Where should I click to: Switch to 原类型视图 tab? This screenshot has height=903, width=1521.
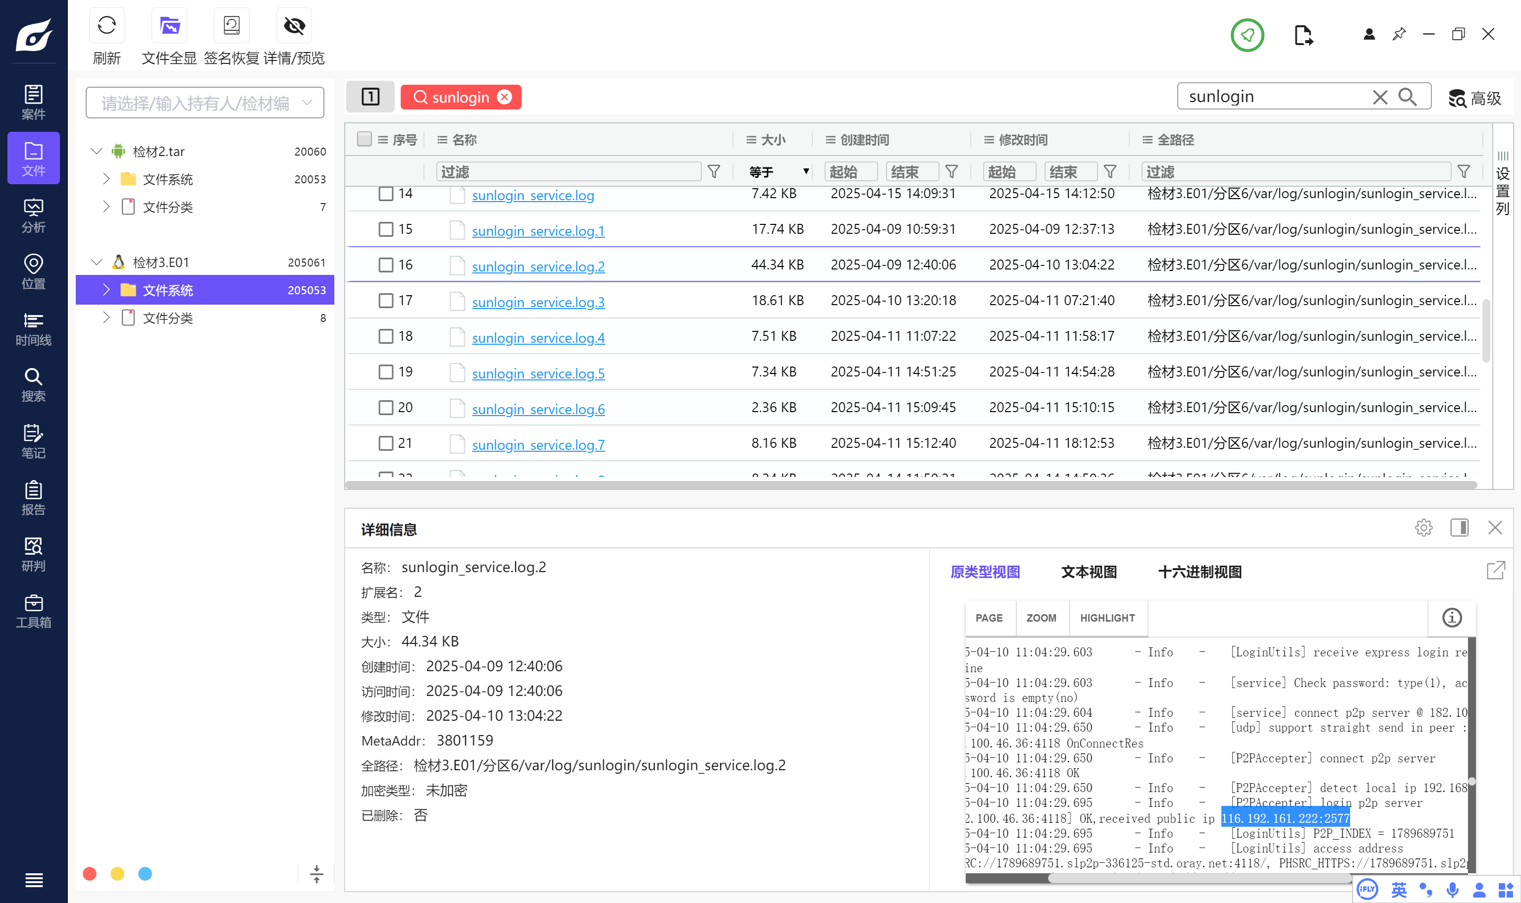[x=985, y=572]
